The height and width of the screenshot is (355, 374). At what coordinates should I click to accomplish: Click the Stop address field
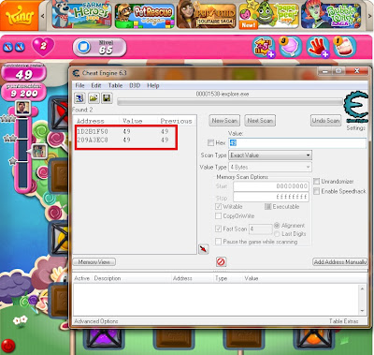pos(271,197)
